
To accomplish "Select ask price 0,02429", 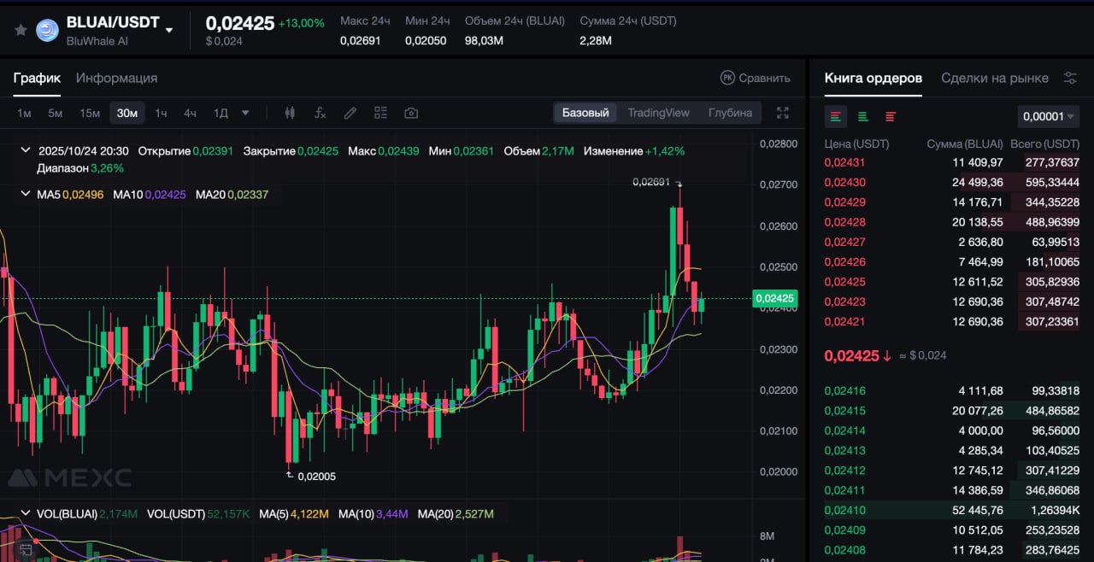I will click(844, 202).
